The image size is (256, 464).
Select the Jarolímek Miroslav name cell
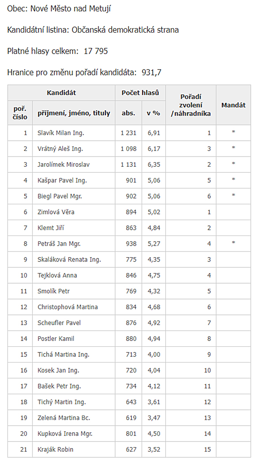pos(73,165)
